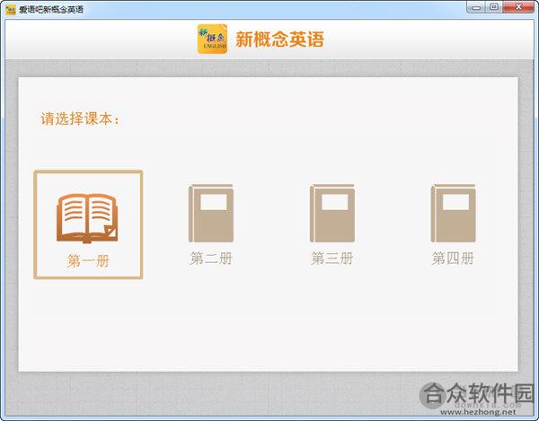Click the 爱语吧新概念英语 window title text
539x421 pixels.
(51, 9)
